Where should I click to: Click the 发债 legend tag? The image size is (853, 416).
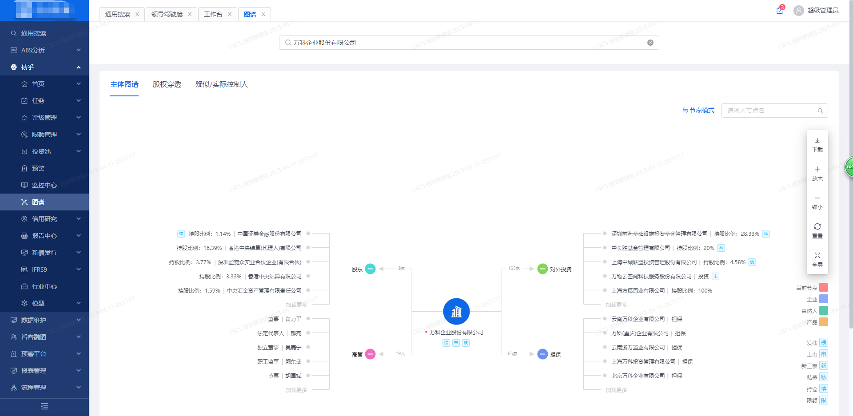823,342
